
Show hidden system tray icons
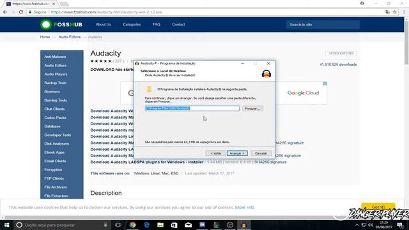click(x=357, y=225)
